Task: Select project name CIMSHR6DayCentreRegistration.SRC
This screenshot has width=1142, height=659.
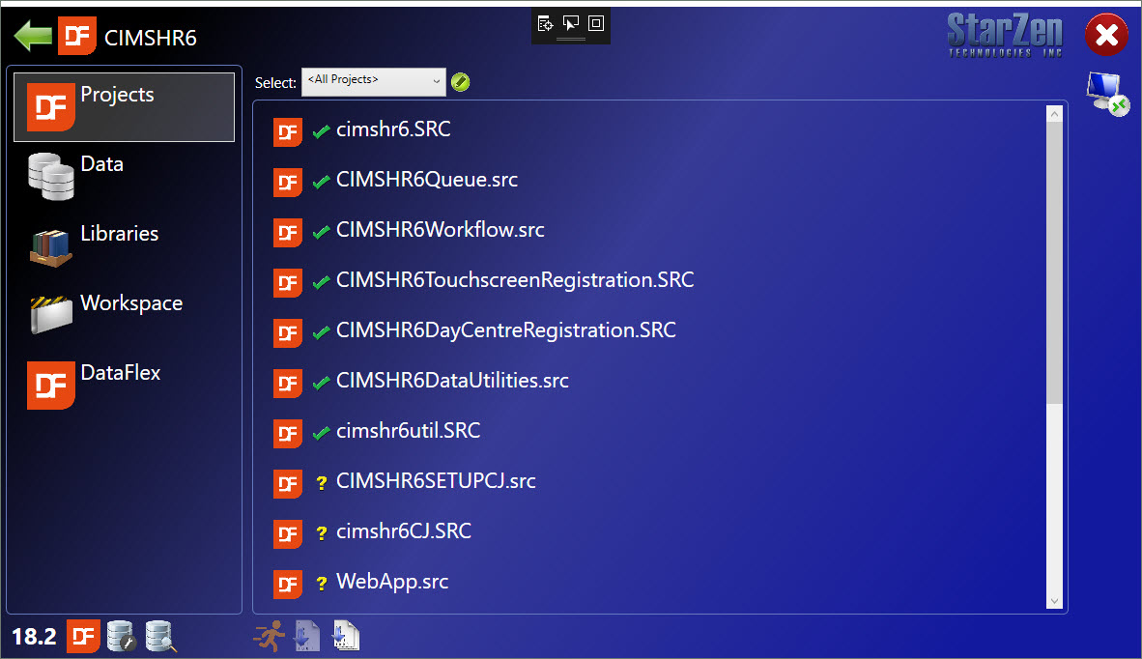Action: [506, 330]
